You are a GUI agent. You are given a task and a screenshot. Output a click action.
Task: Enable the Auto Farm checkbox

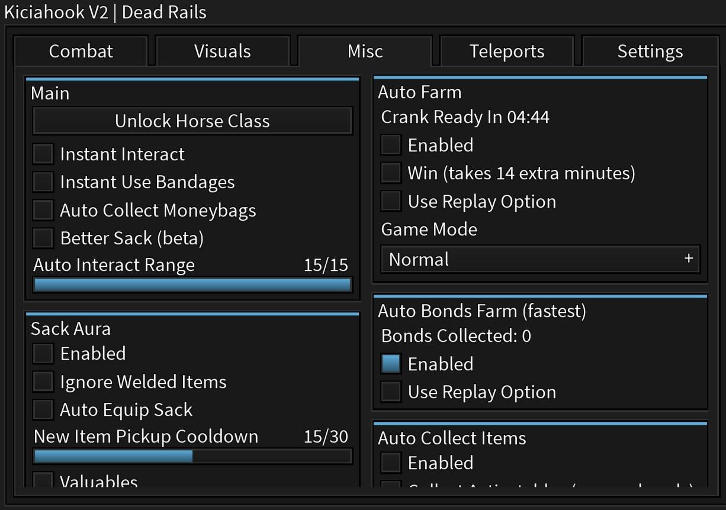[x=391, y=145]
